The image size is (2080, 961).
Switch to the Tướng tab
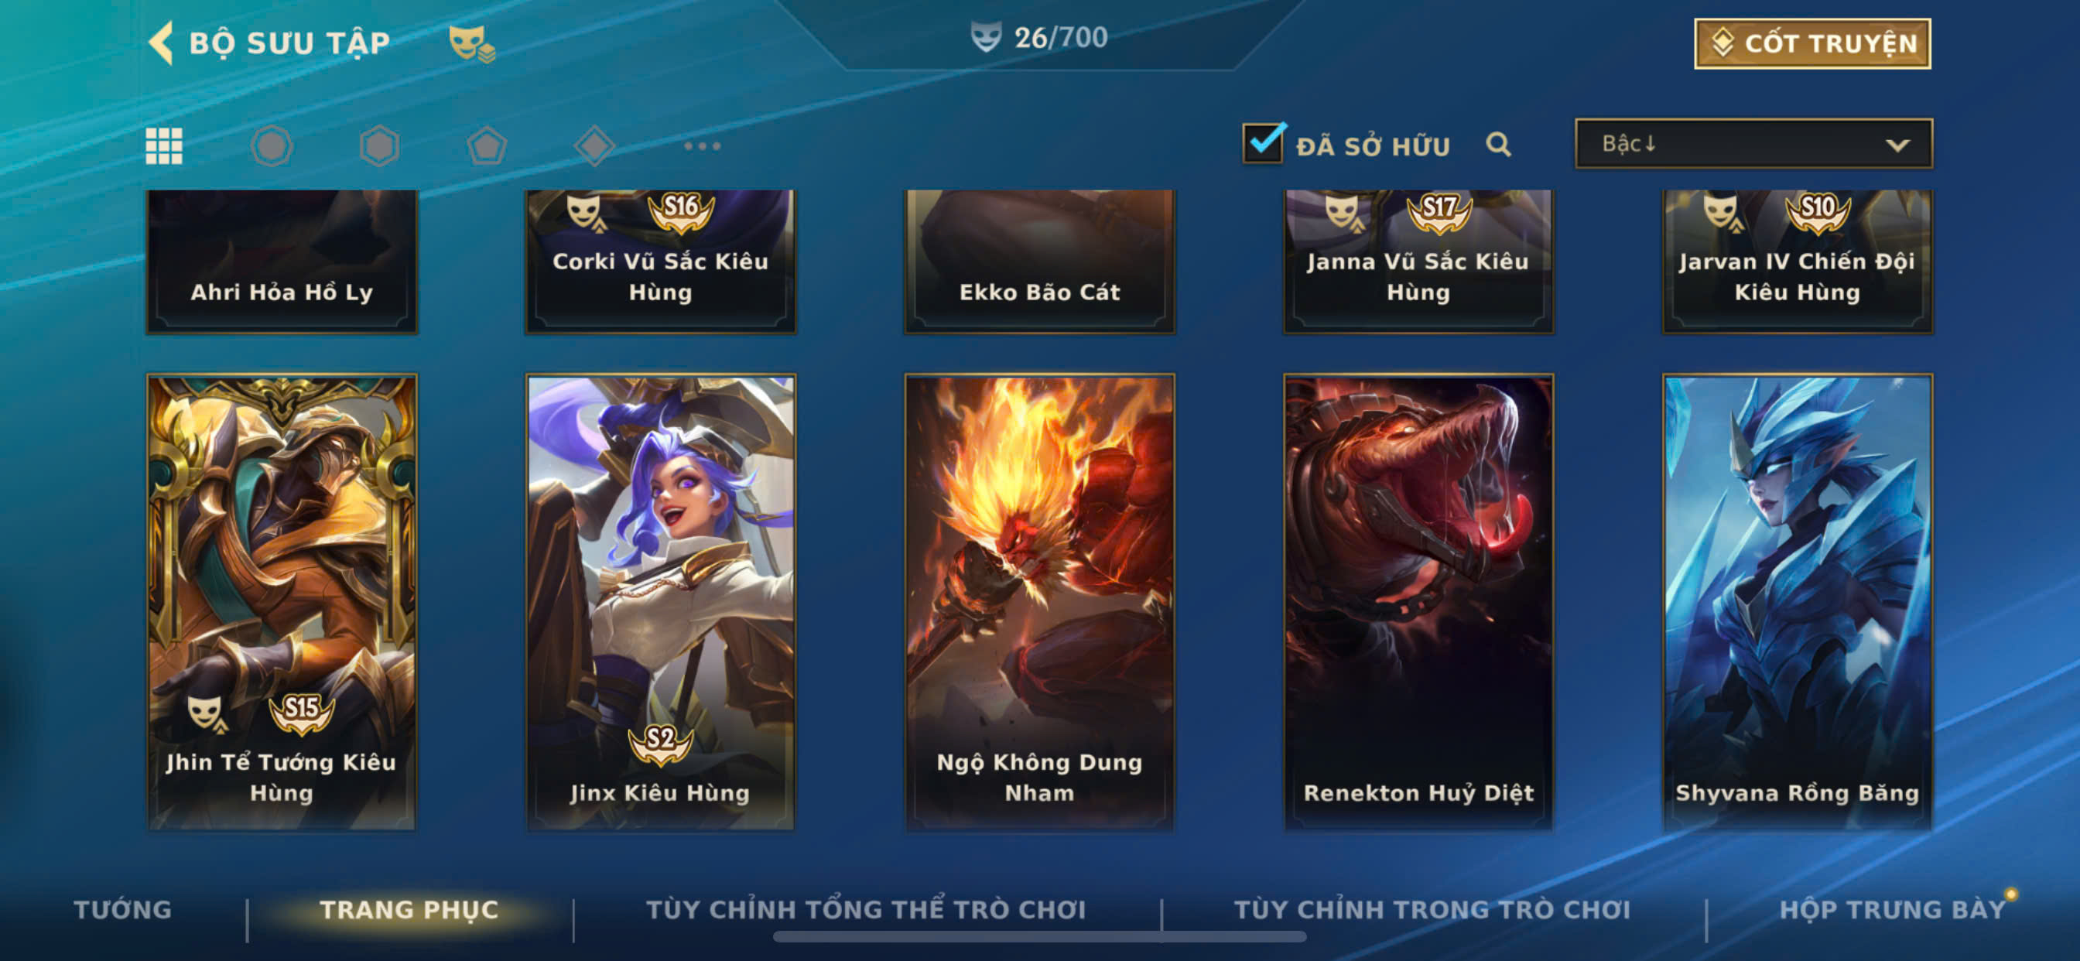pos(123,909)
